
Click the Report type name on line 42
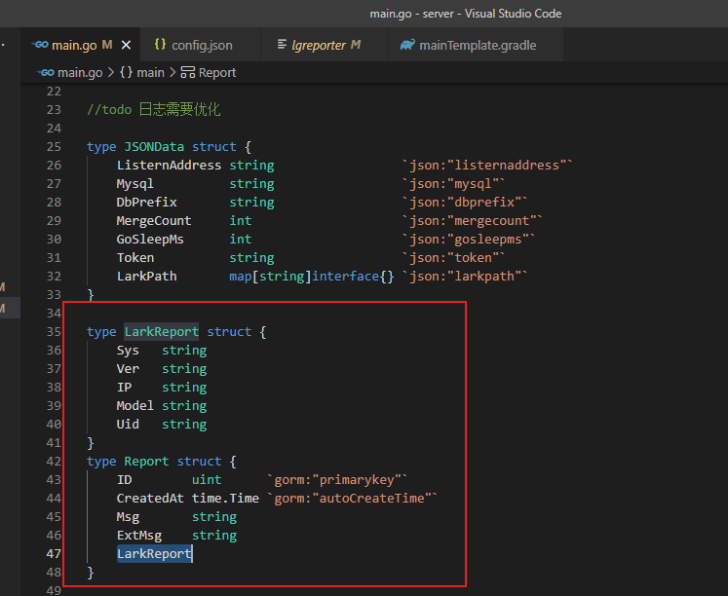[147, 462]
